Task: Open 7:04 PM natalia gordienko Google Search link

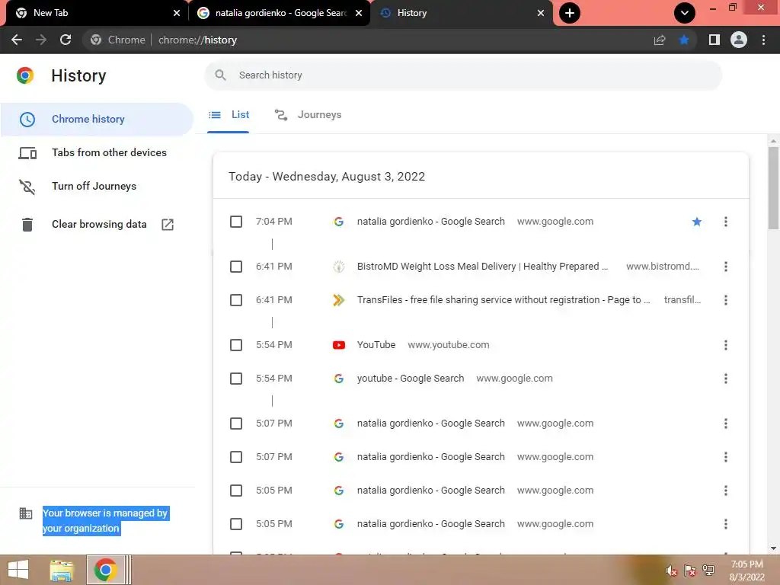Action: coord(431,222)
